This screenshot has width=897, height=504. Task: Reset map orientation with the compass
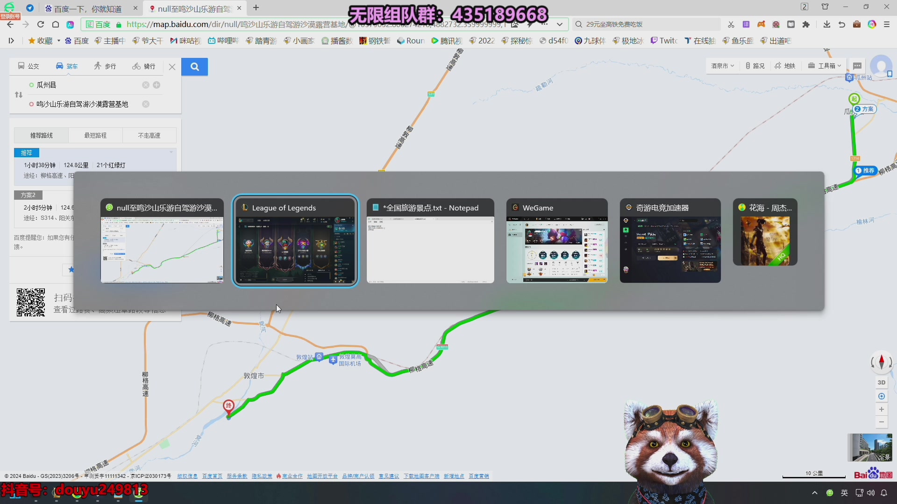(x=882, y=362)
